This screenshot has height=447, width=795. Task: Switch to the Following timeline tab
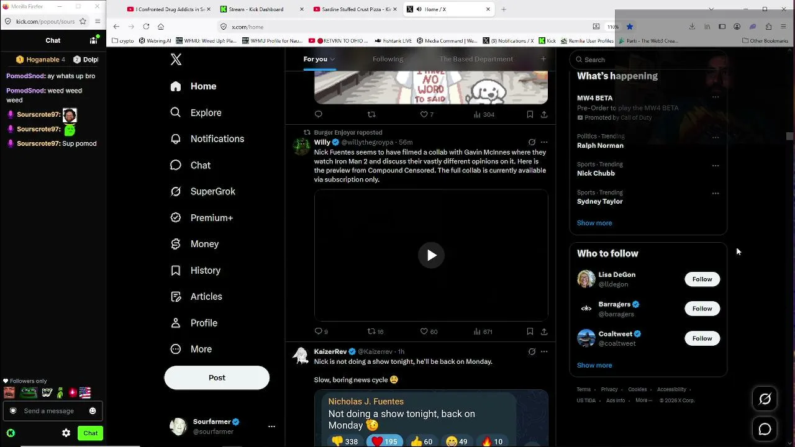click(388, 59)
